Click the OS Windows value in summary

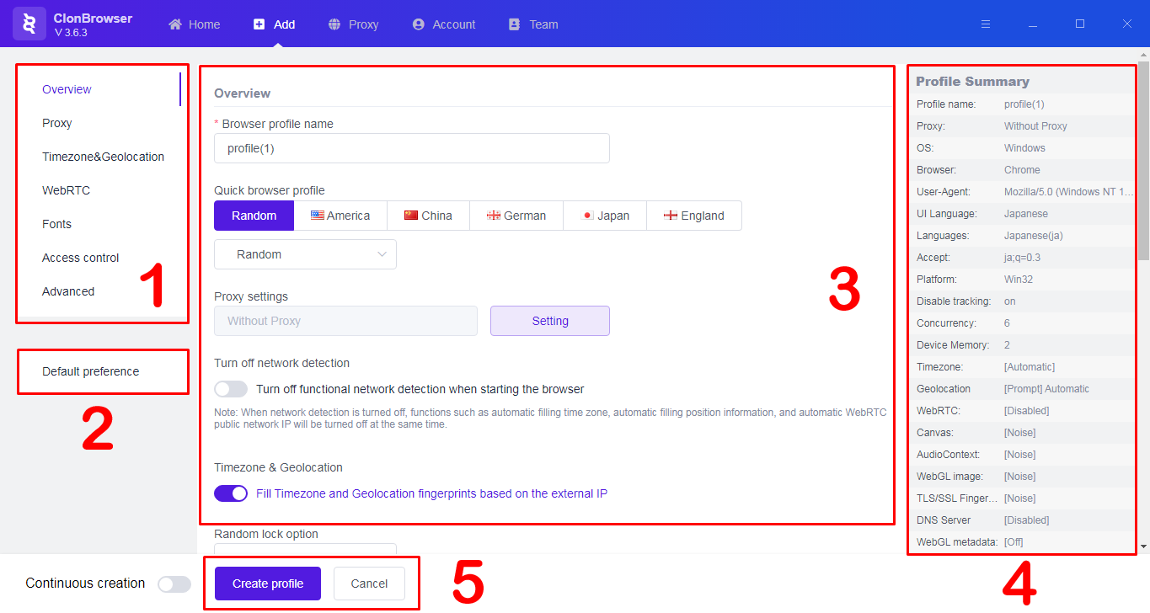1024,148
